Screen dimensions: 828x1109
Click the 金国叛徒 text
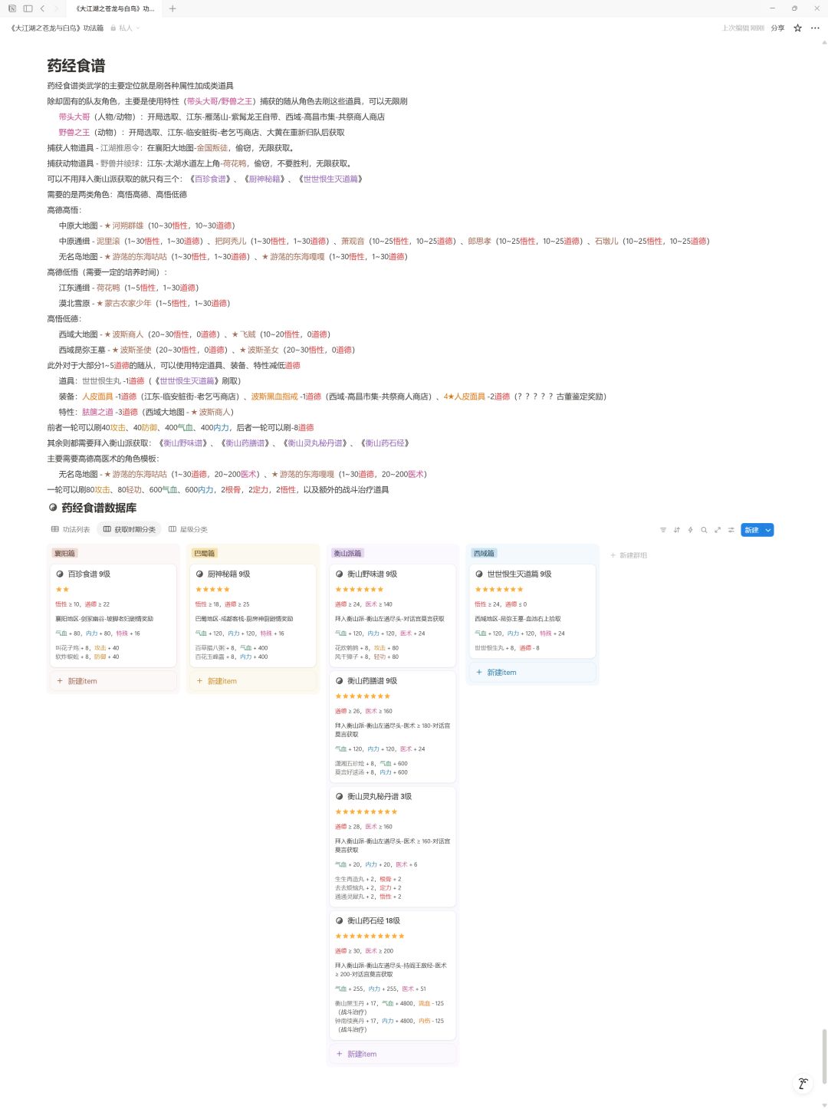pyautogui.click(x=212, y=148)
